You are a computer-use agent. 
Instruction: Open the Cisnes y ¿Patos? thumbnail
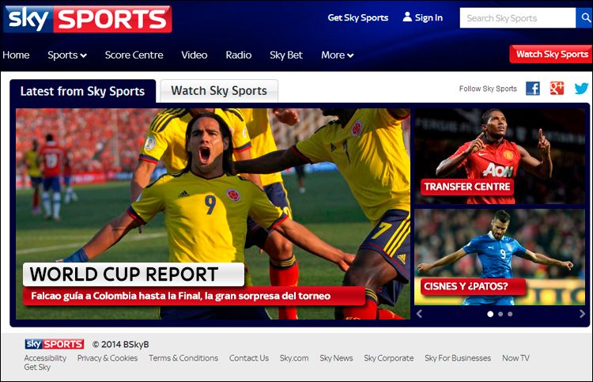tap(500, 257)
